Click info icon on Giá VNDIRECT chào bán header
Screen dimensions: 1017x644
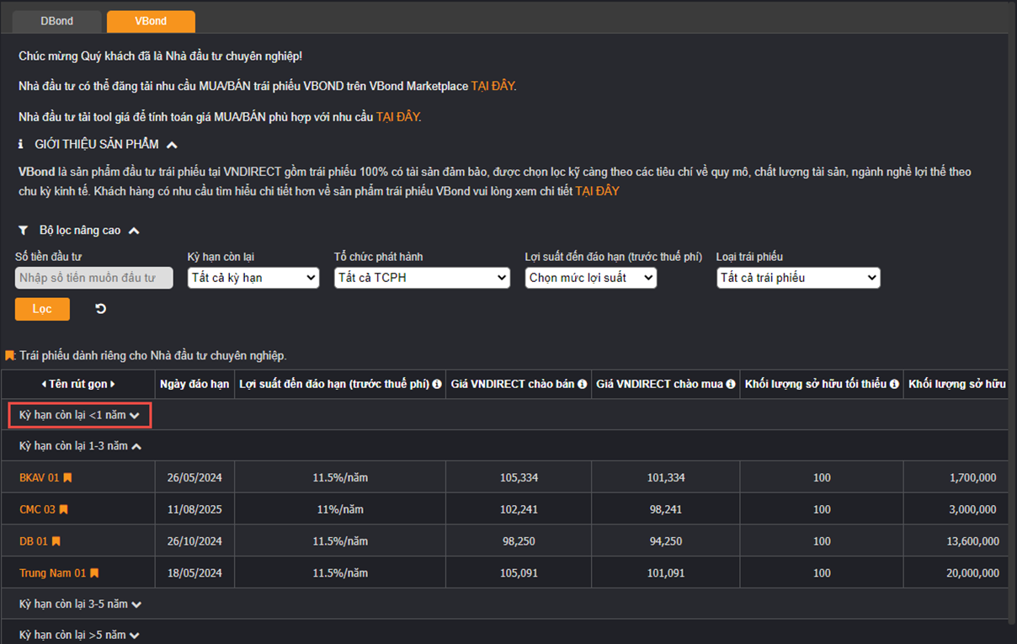click(x=582, y=384)
